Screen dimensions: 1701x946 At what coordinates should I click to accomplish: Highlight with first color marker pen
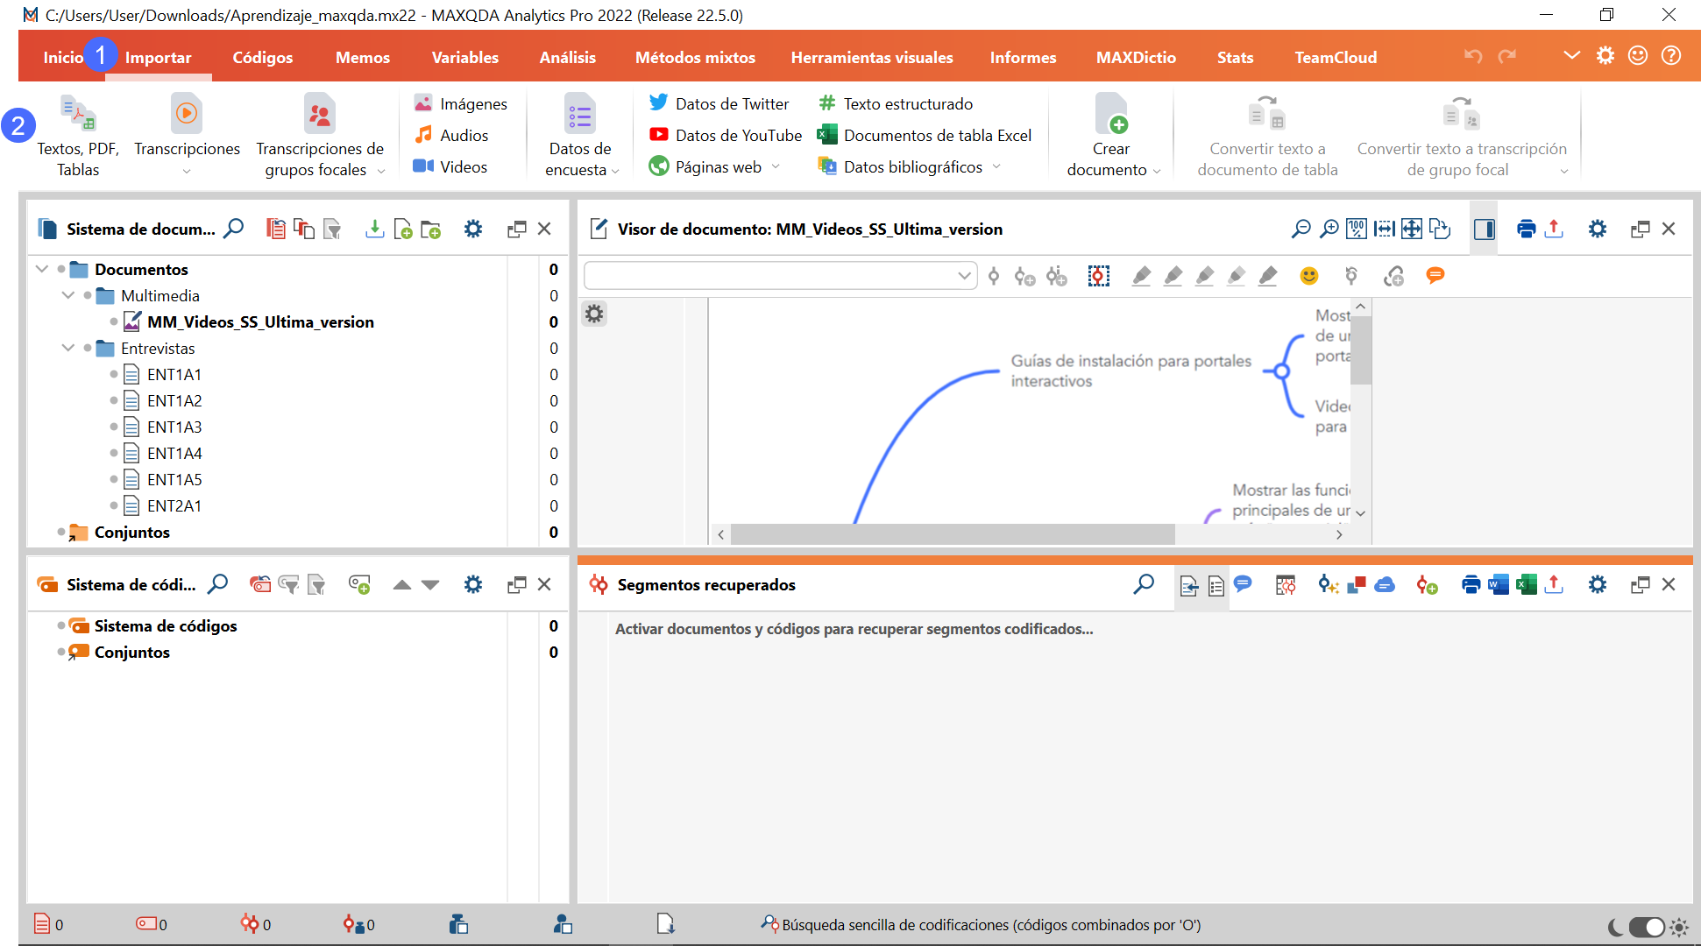click(x=1141, y=276)
